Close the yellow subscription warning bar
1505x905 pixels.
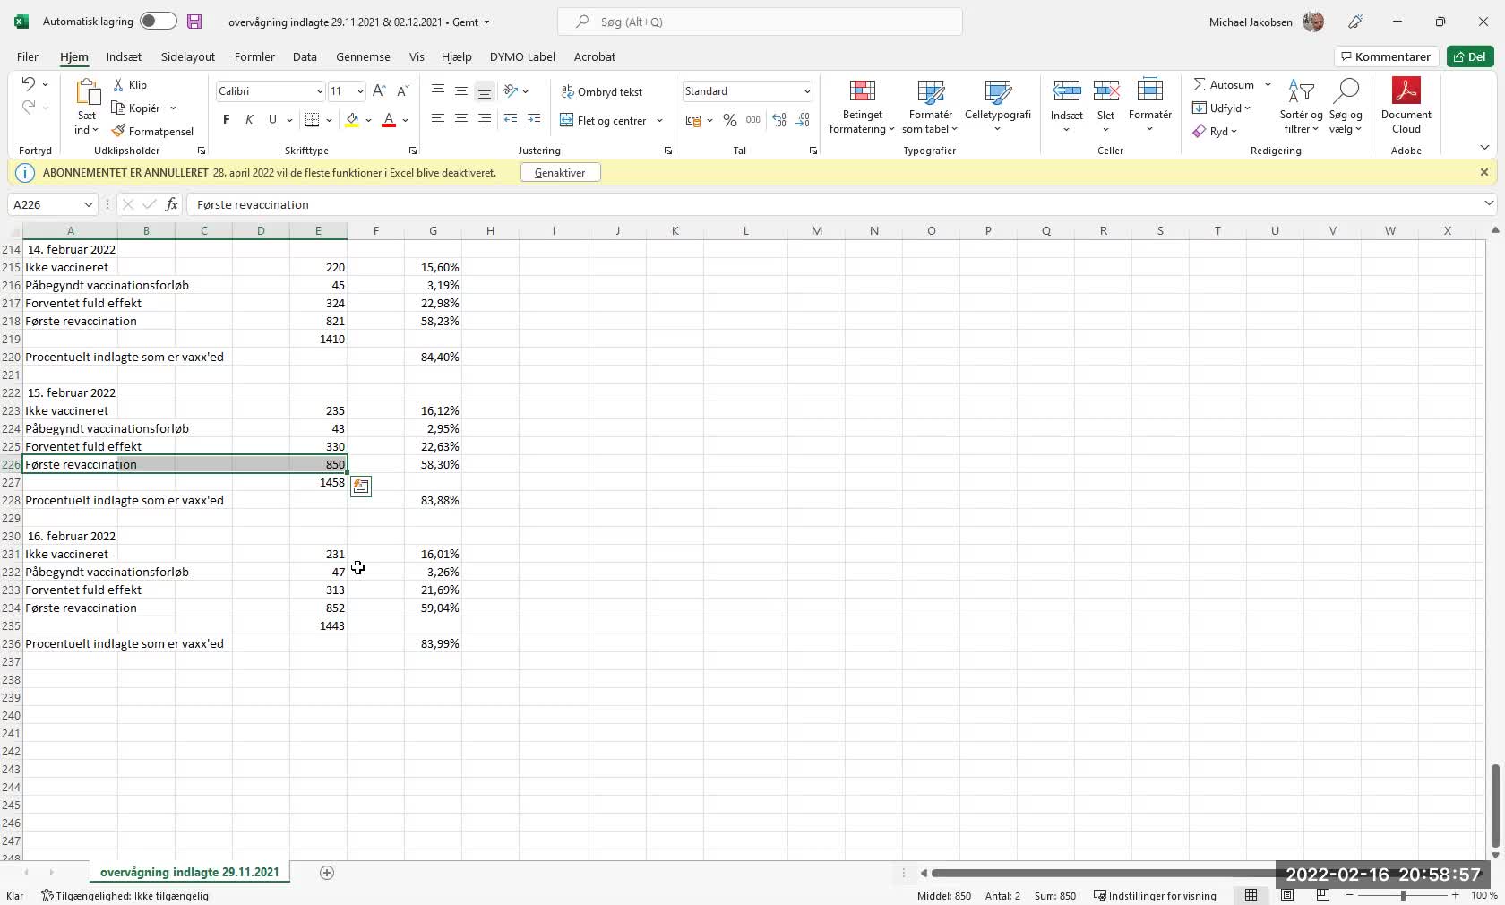pos(1484,172)
